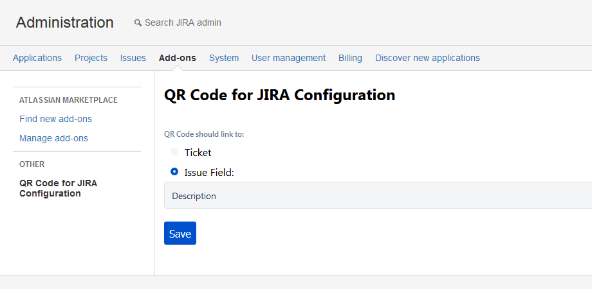The width and height of the screenshot is (592, 289).
Task: Go to the Billing tab
Action: tap(350, 58)
